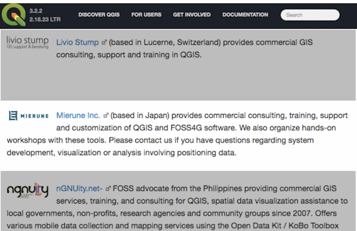This screenshot has height=231, width=357.
Task: Focus the Search input field
Action: 310,15
